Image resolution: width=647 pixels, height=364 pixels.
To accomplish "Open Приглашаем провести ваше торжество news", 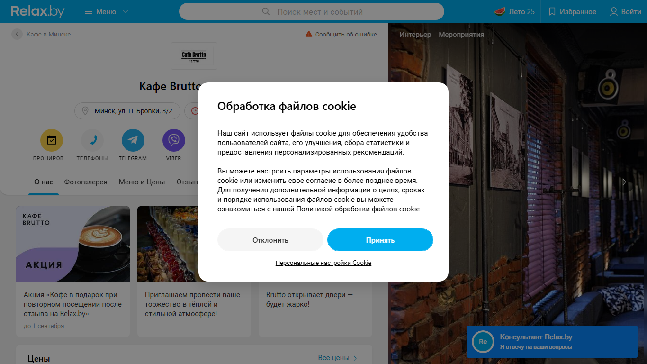I will (192, 304).
